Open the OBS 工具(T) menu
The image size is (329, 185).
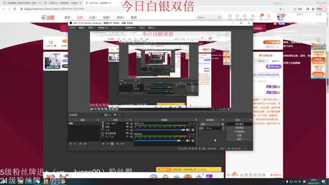(x=142, y=28)
